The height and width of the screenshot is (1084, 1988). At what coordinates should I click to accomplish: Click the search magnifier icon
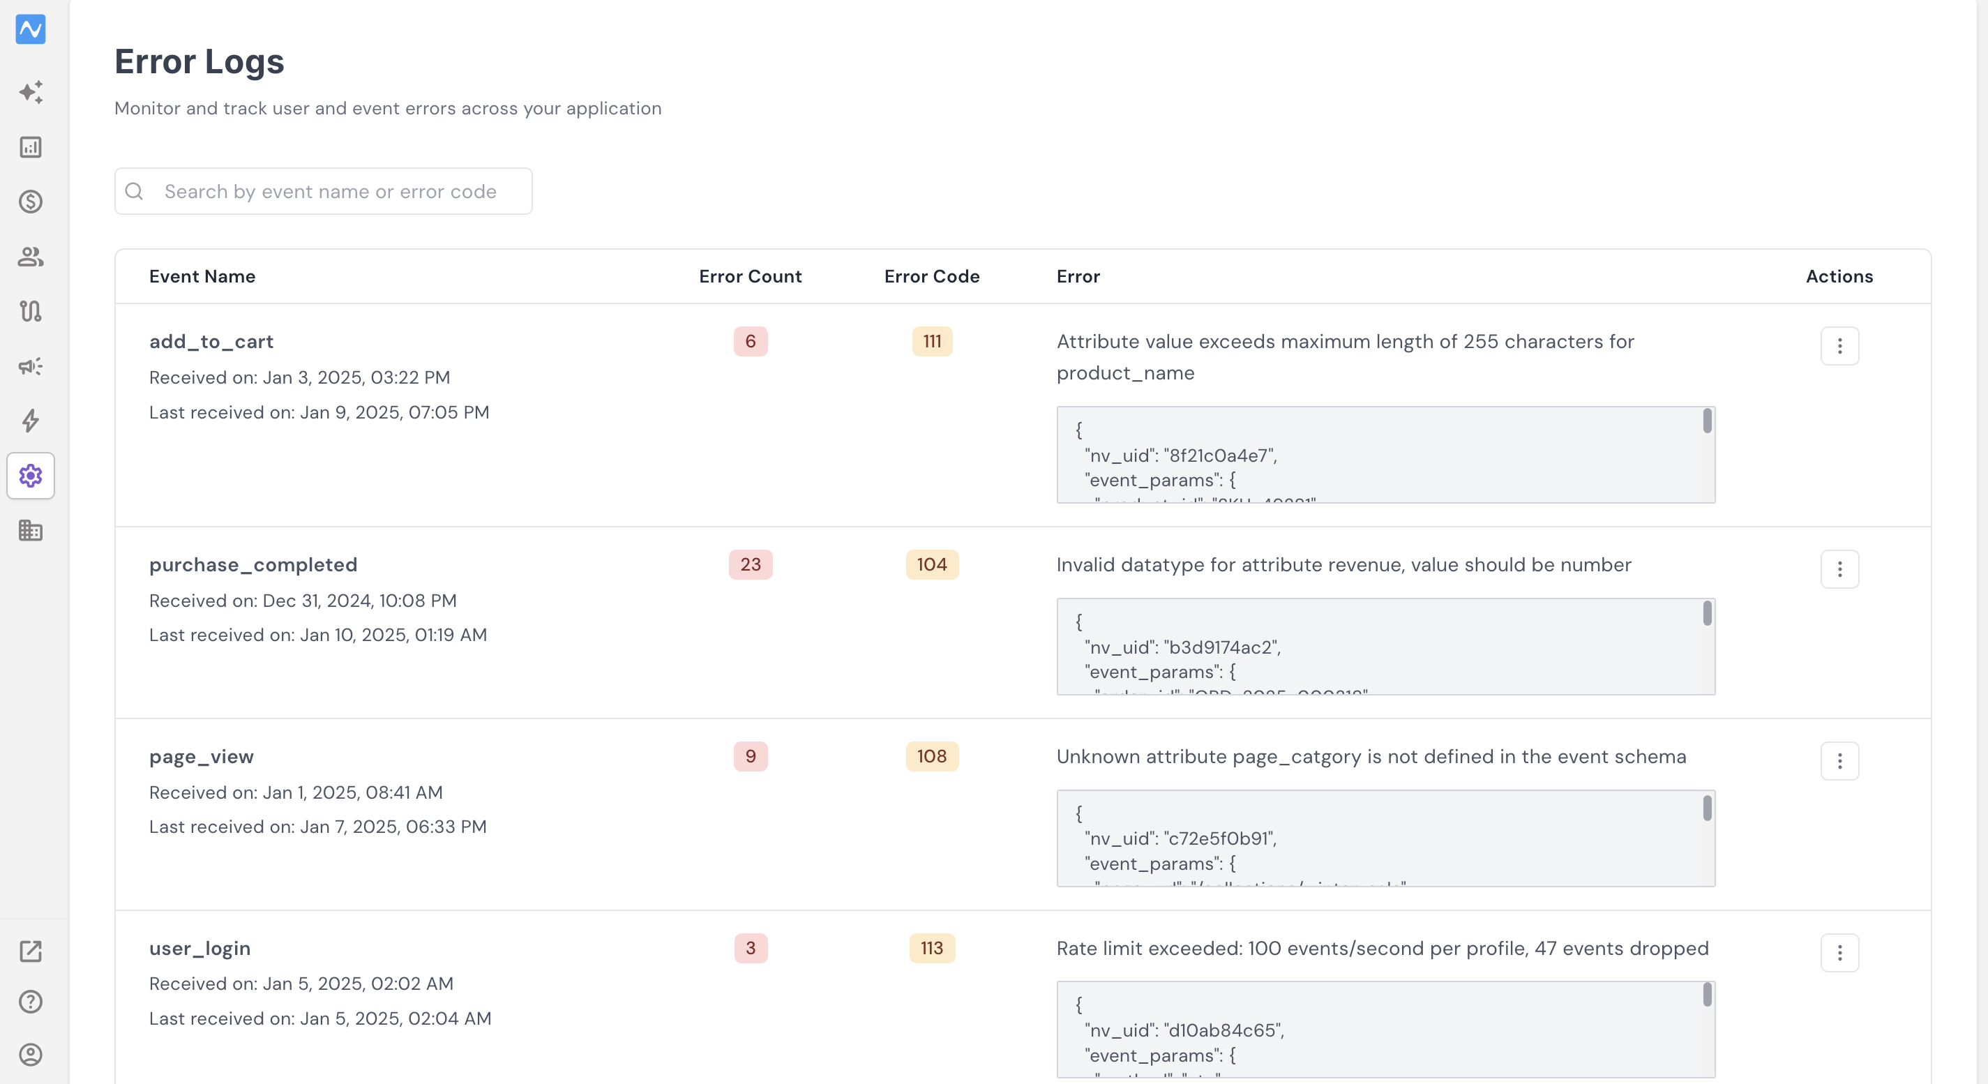pyautogui.click(x=135, y=190)
